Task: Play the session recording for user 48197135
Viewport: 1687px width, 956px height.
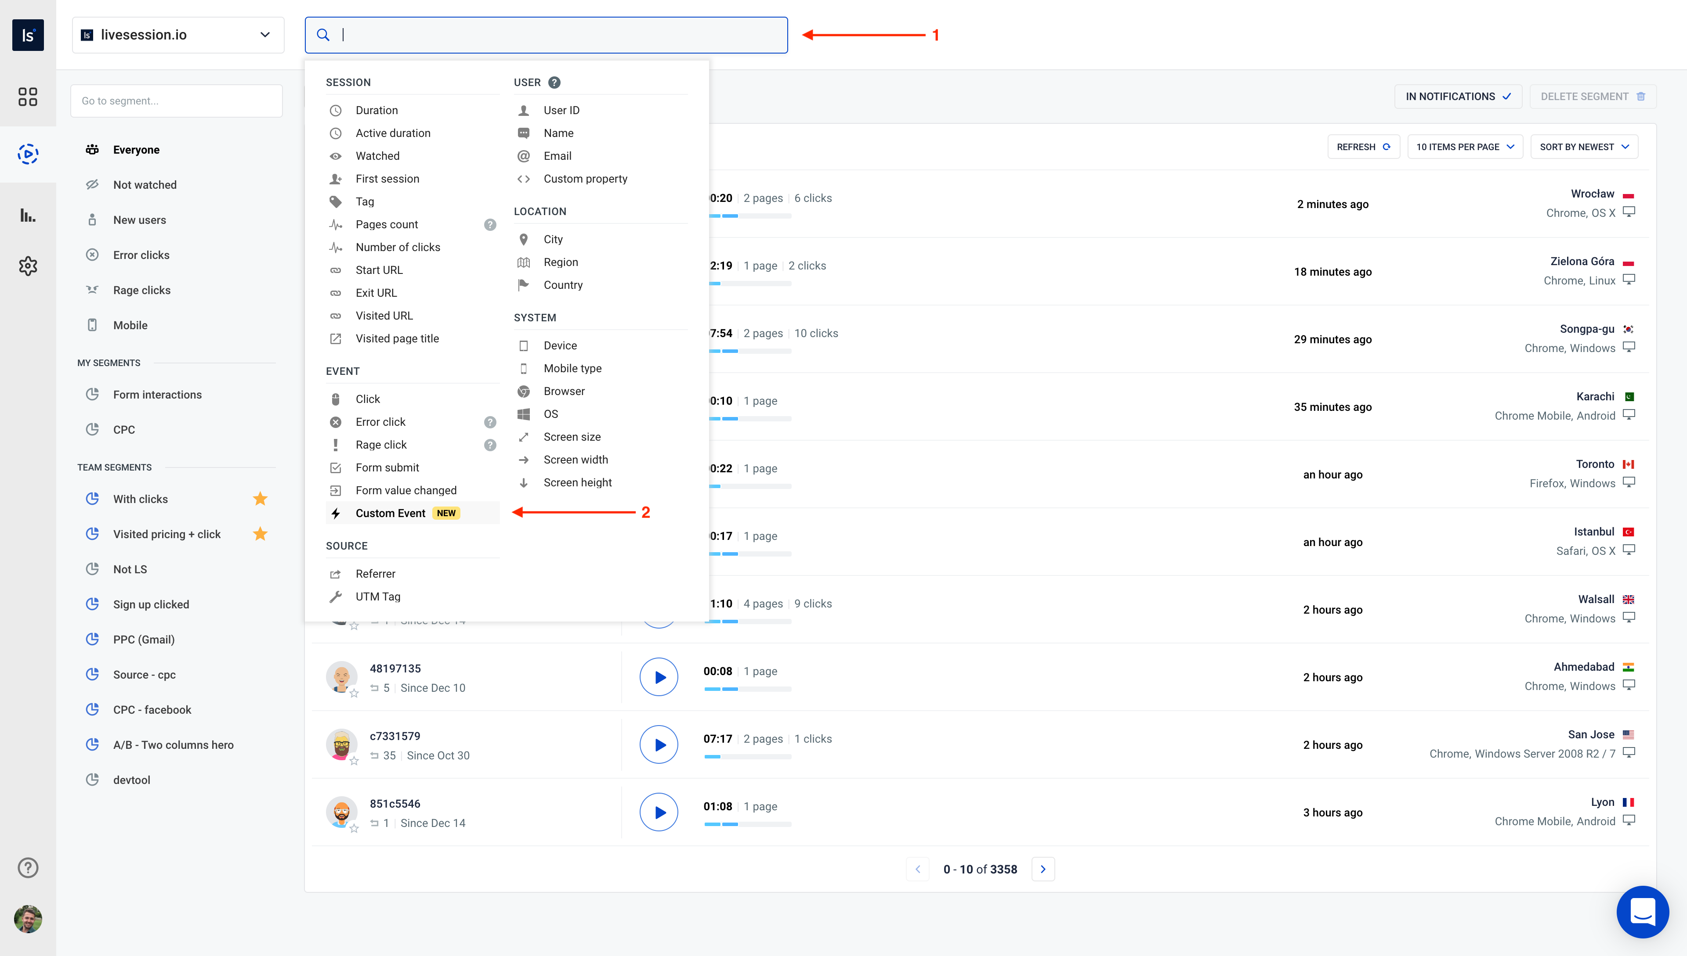Action: pyautogui.click(x=659, y=676)
